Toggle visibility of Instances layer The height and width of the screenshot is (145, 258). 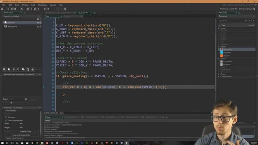coord(38,23)
